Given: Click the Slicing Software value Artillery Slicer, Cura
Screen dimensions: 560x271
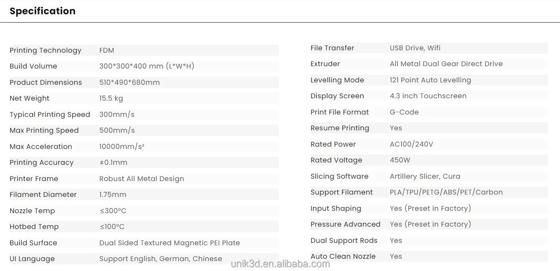Looking at the screenshot, I should (425, 176).
